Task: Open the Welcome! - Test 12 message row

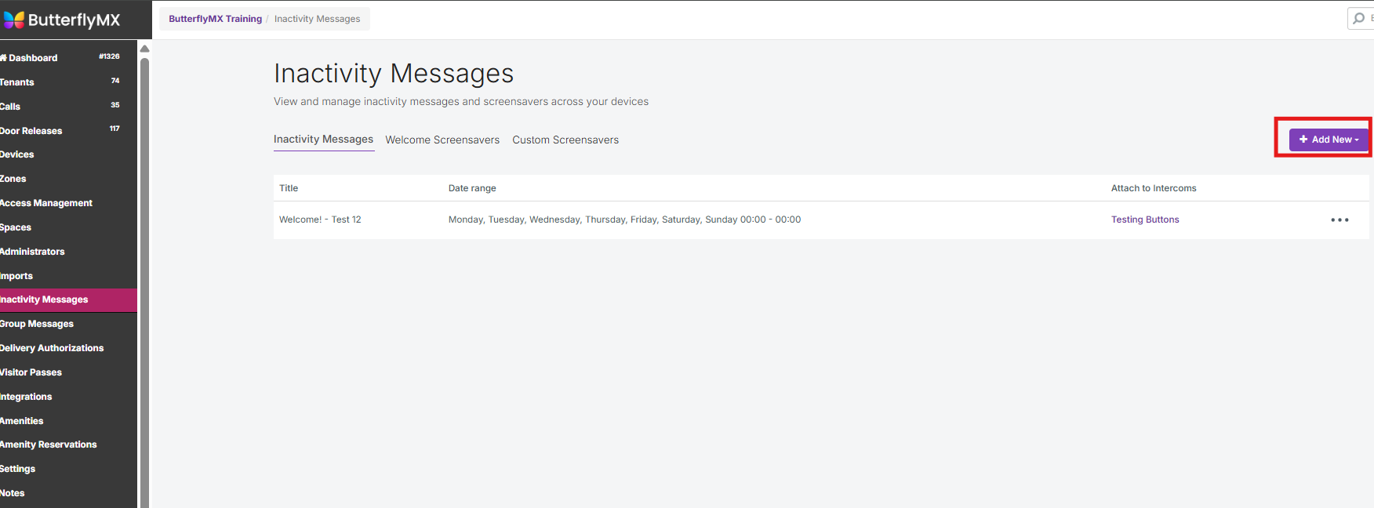Action: [x=320, y=220]
